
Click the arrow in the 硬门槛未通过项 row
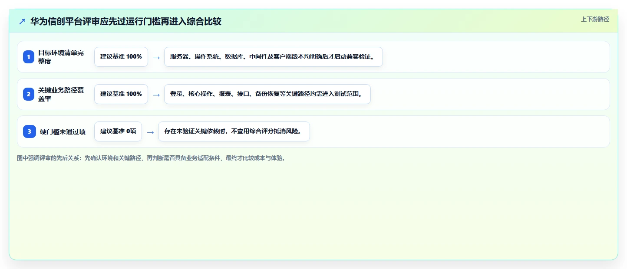(150, 132)
